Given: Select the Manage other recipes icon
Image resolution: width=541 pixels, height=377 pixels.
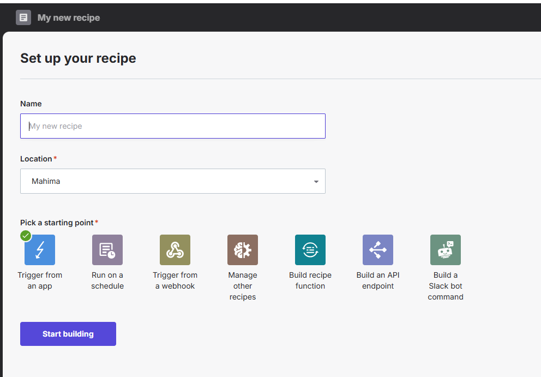Looking at the screenshot, I should [x=243, y=250].
